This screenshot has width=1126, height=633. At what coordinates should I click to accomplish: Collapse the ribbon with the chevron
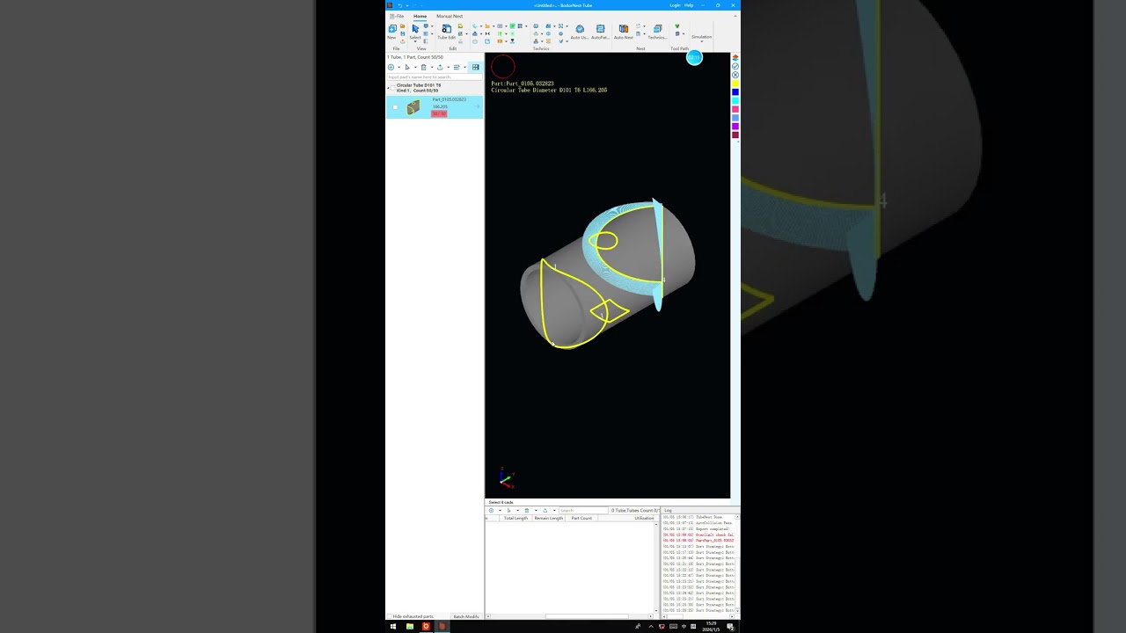[735, 16]
